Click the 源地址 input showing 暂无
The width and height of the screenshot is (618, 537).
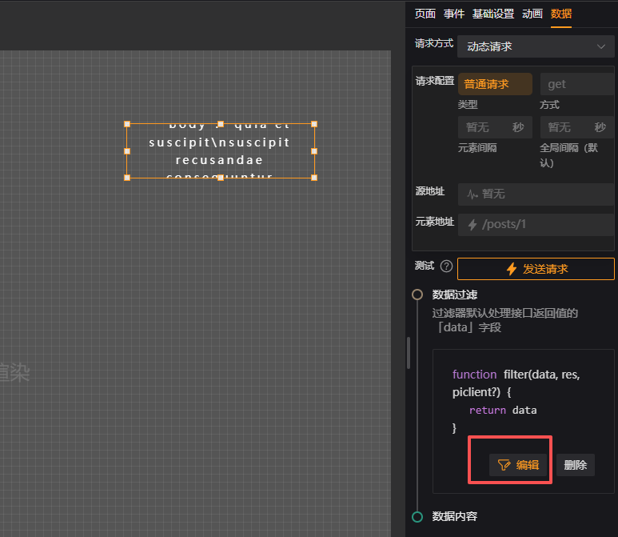click(x=536, y=194)
